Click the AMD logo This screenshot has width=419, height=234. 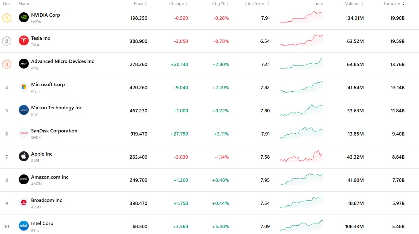[x=24, y=64]
